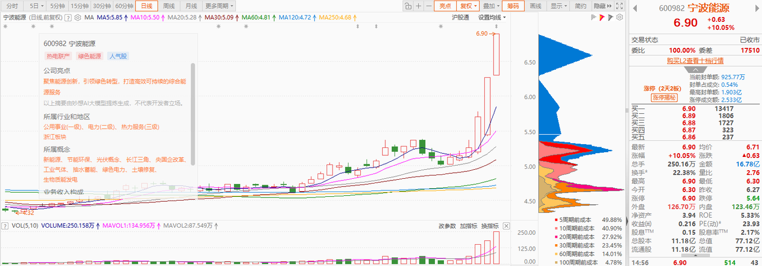Click the latest limit-up candlestick
Screen dimensions: 762x266
click(x=496, y=54)
